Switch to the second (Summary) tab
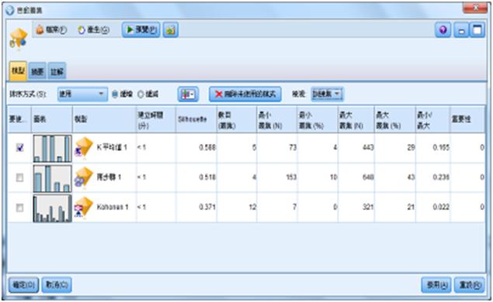This screenshot has height=302, width=493. 37,71
